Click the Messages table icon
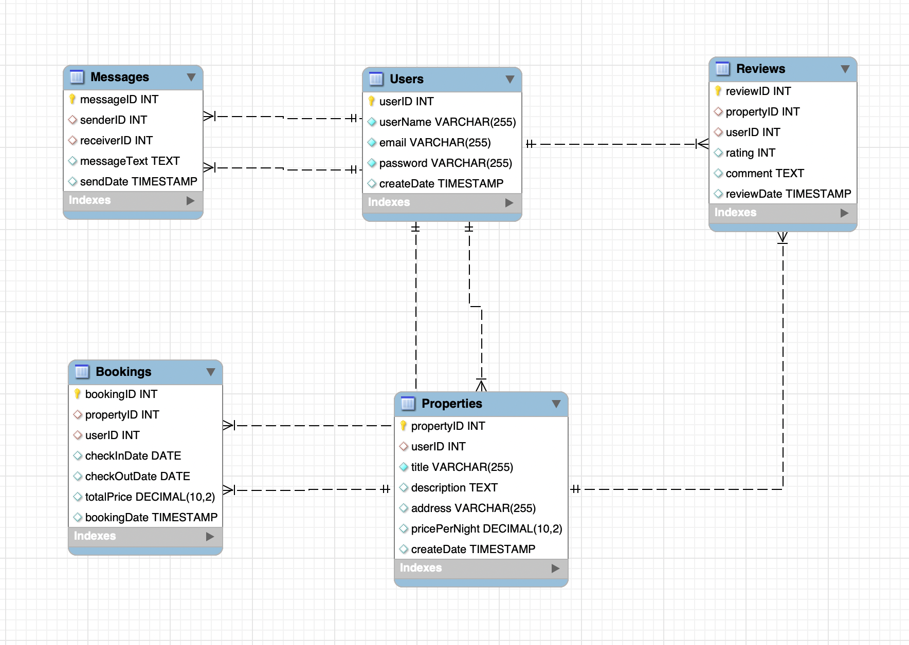Viewport: 909px width, 645px height. coord(77,77)
